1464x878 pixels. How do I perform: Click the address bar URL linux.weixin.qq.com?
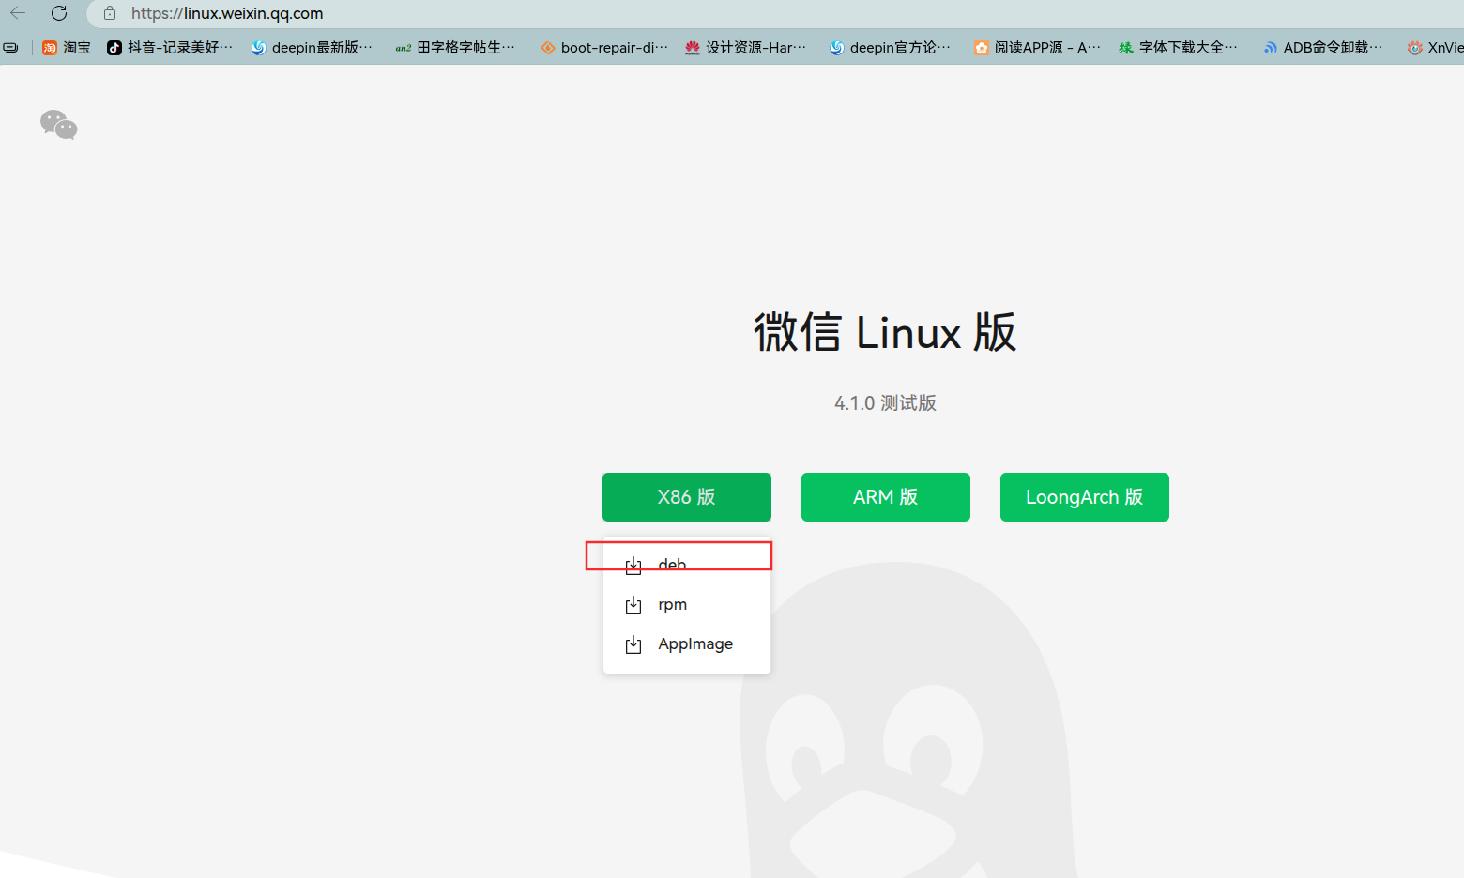pos(227,13)
